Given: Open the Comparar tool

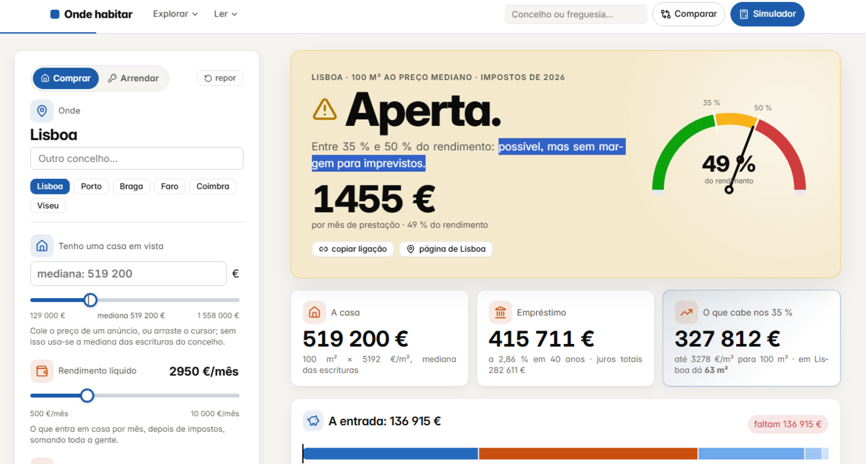Looking at the screenshot, I should [688, 14].
